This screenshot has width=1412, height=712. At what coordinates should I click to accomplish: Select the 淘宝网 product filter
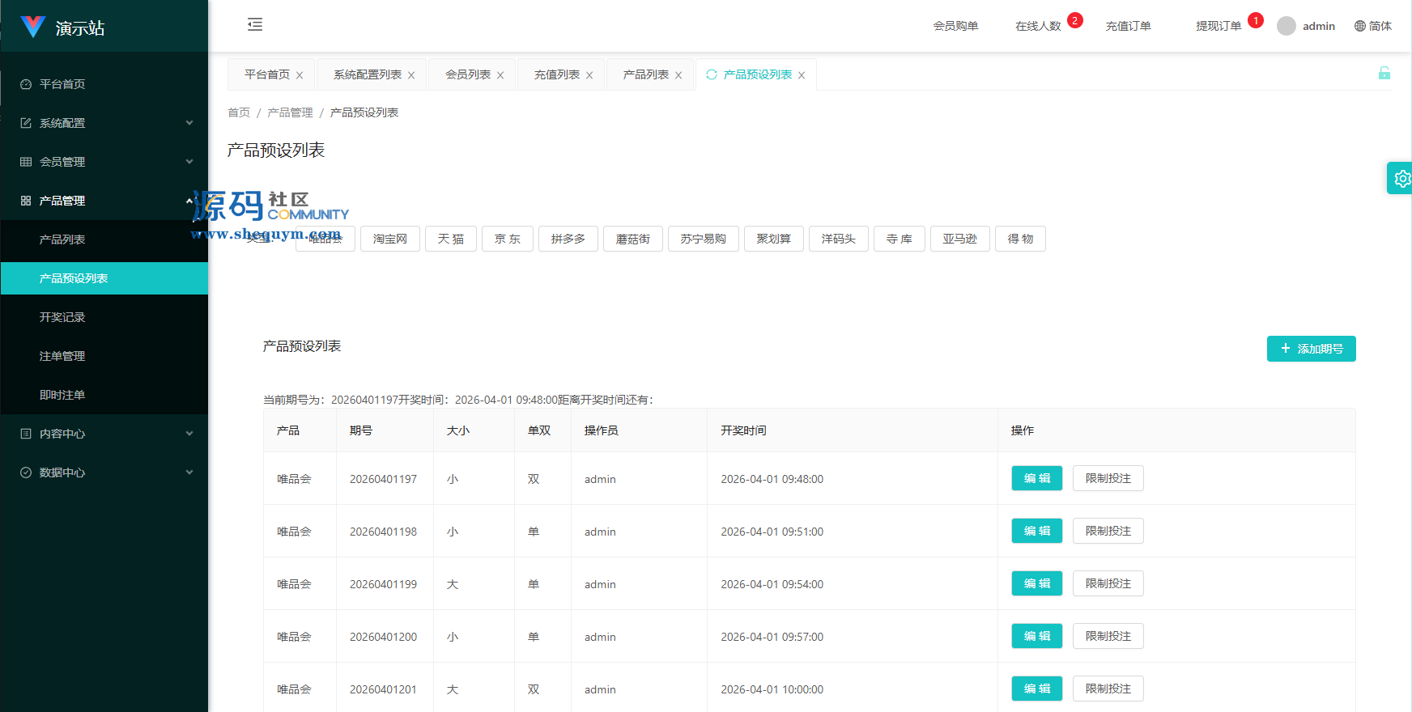tap(390, 239)
